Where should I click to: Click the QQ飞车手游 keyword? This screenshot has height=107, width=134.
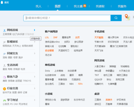[18, 34]
